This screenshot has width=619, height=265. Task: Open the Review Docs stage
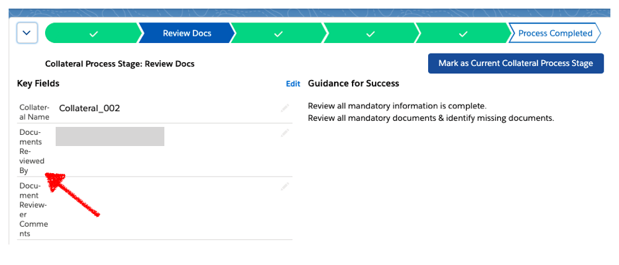pos(188,33)
